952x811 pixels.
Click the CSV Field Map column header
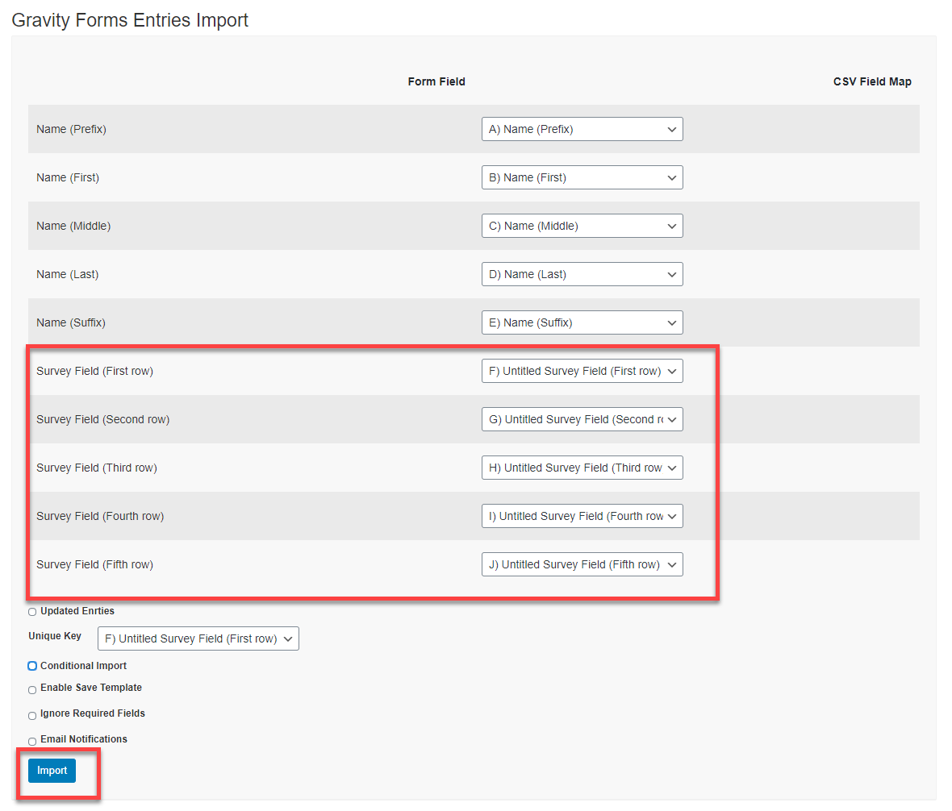tap(872, 81)
